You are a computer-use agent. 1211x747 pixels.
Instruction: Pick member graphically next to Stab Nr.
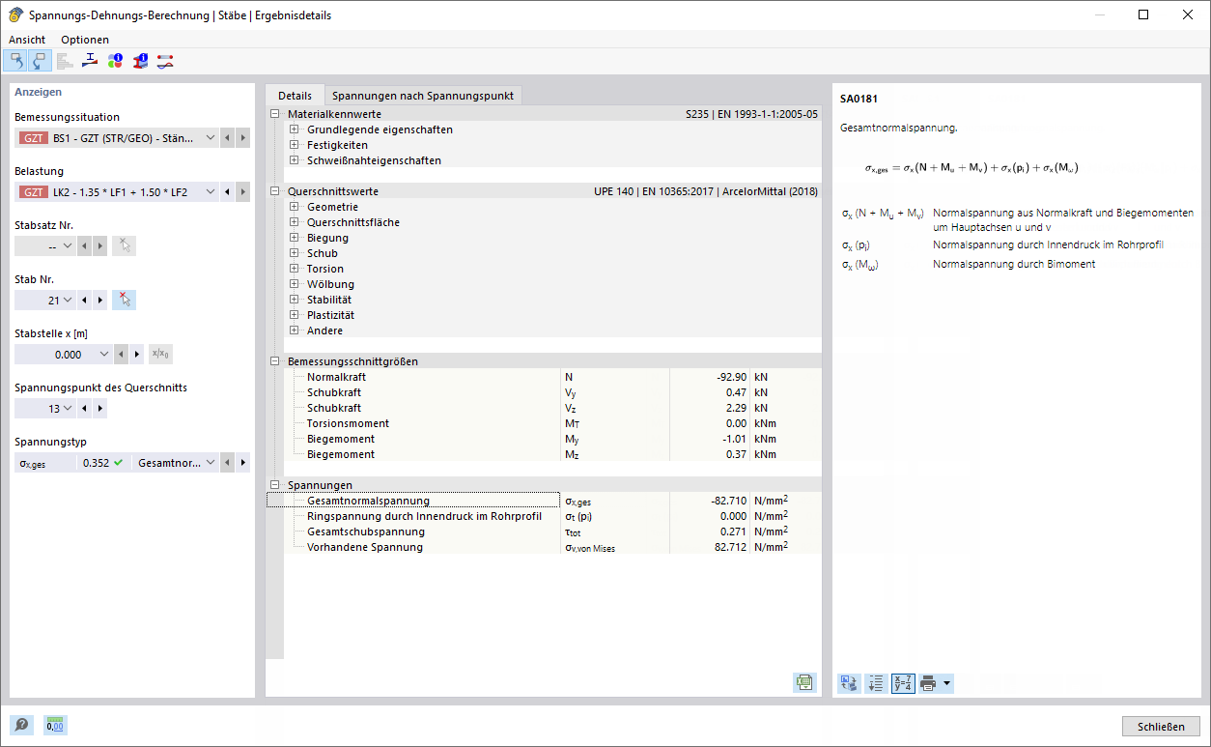124,300
